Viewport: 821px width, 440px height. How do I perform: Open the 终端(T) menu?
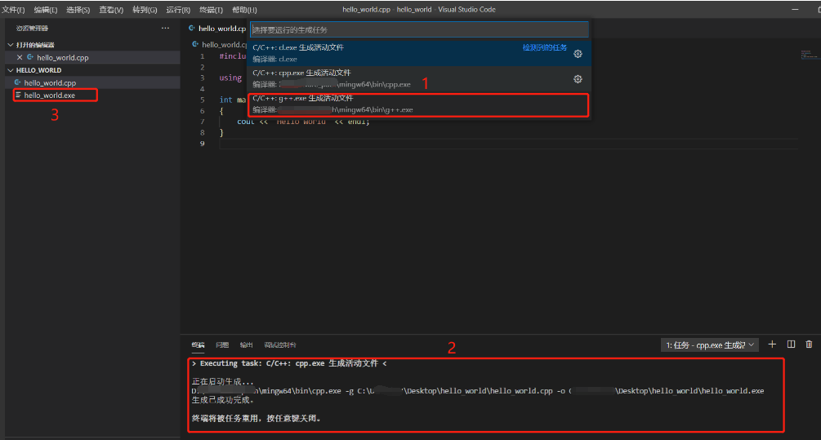(211, 10)
